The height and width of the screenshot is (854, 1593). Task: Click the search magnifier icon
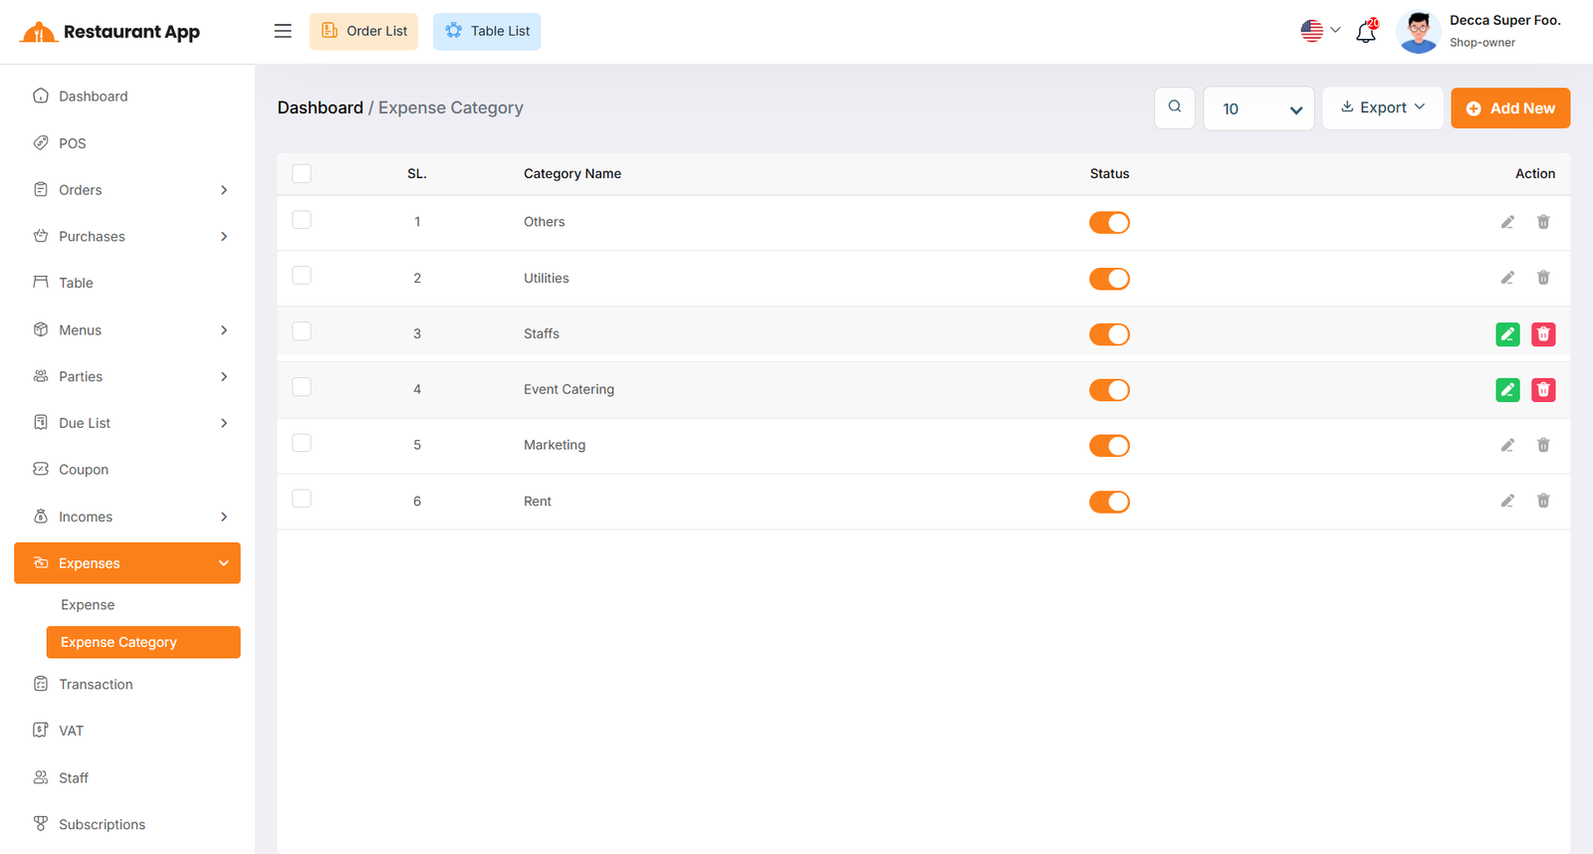point(1175,107)
